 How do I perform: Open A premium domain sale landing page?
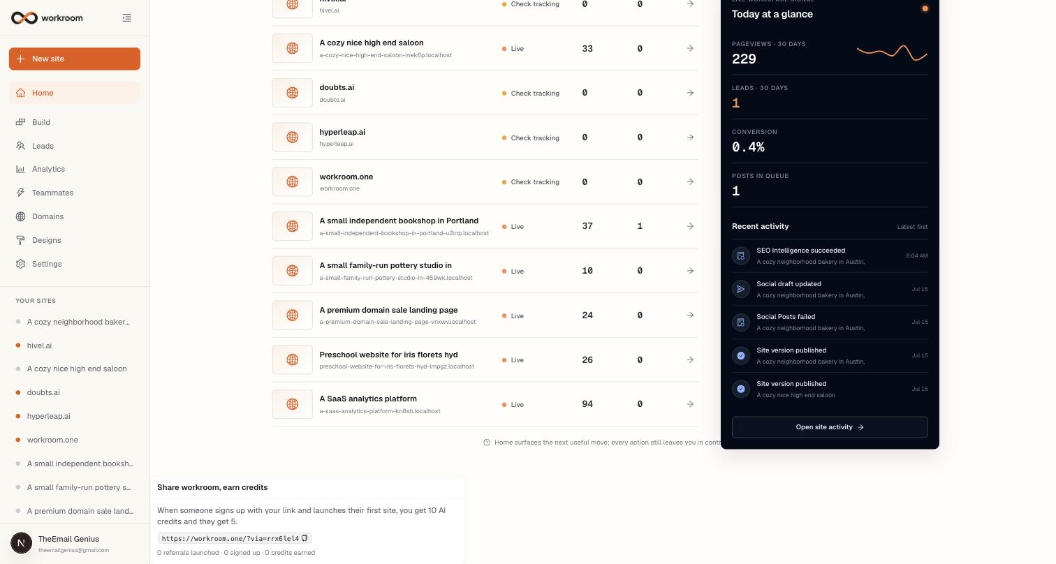388,310
